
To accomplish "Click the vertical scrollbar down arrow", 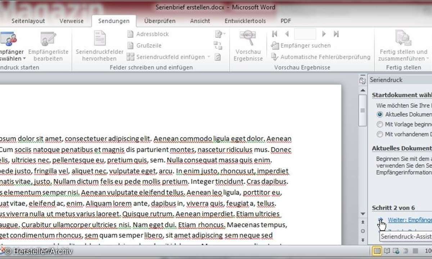I will tap(363, 214).
